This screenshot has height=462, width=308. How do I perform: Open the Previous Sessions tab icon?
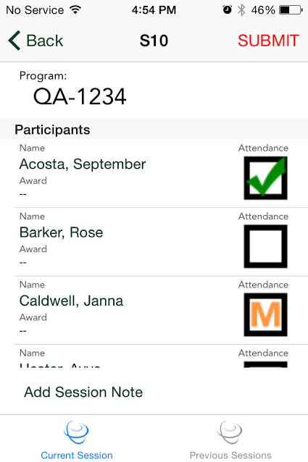230,432
